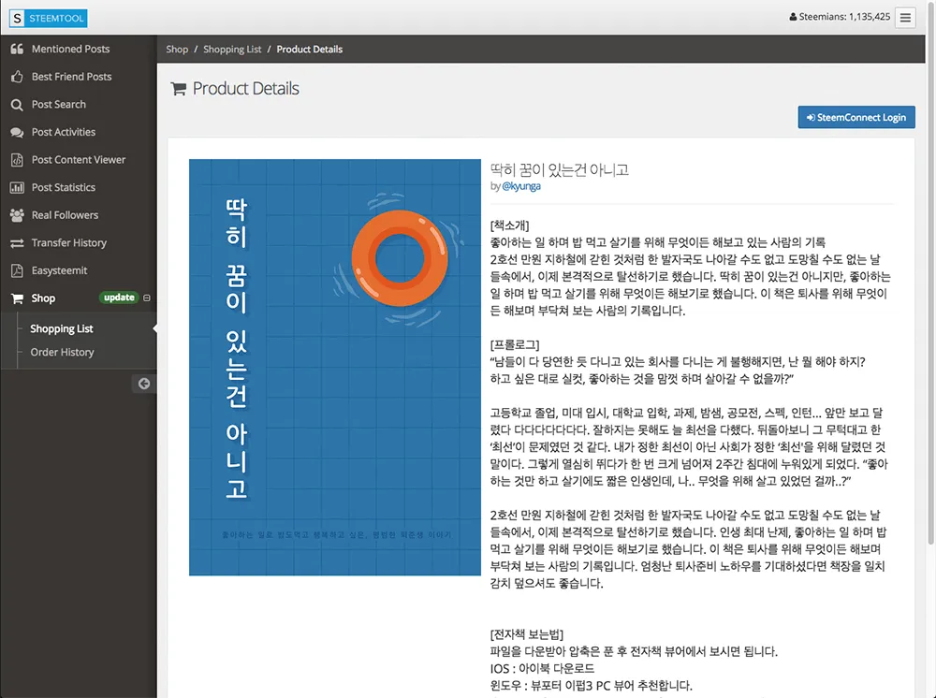
Task: Click the Easysteemit document icon
Action: (17, 270)
